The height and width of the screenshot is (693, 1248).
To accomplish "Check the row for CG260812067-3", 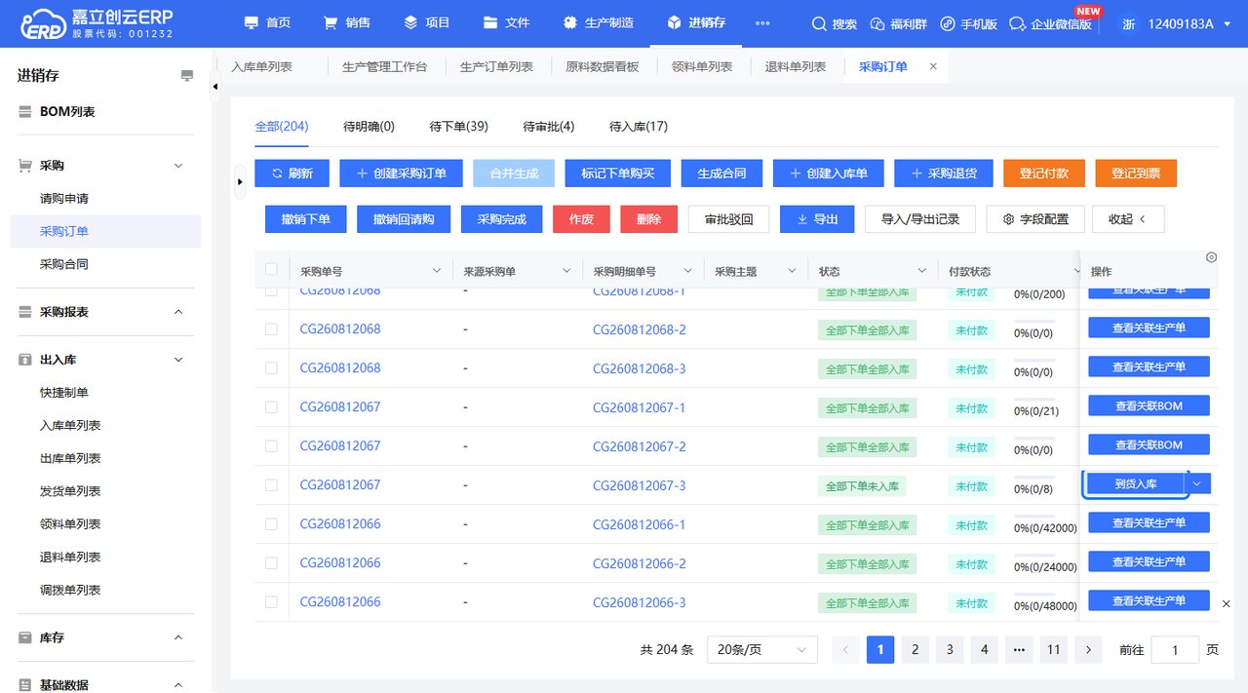I will point(271,485).
